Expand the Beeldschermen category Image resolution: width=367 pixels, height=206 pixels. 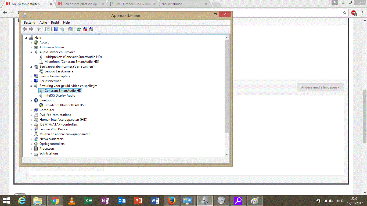click(31, 81)
